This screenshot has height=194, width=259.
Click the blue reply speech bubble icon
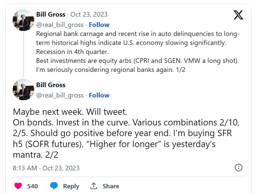pyautogui.click(x=54, y=186)
